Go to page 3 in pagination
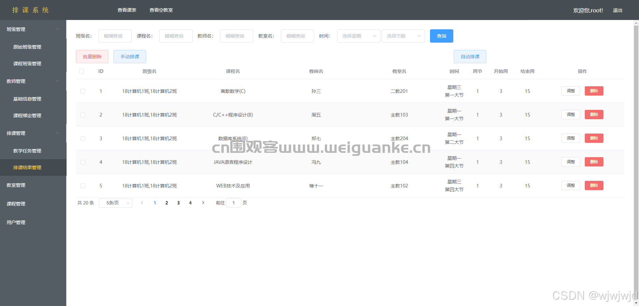This screenshot has height=306, width=639. [x=178, y=203]
